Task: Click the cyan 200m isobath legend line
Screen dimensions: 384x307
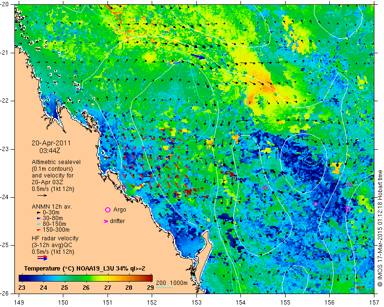Action: (x=165, y=287)
